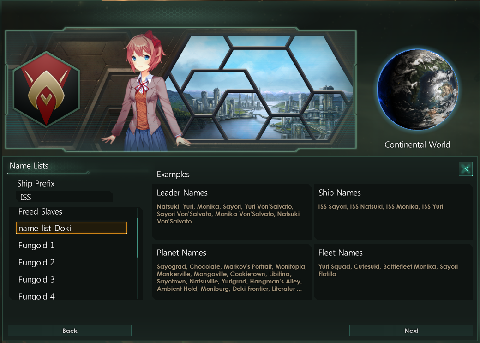This screenshot has height=343, width=480.
Task: Open the Name Lists tab header
Action: point(29,166)
